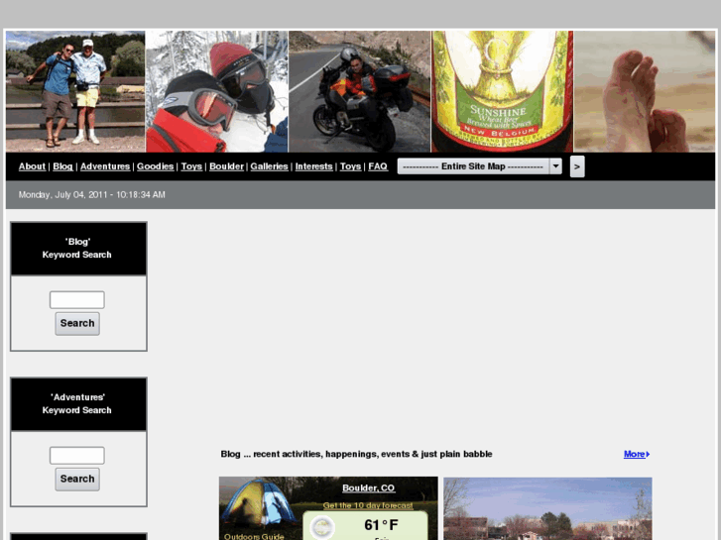721x540 pixels.
Task: Click the 61°F temperature reading
Action: [381, 525]
